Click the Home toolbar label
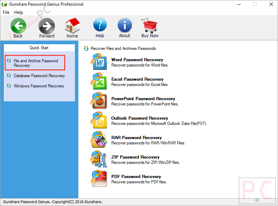The height and width of the screenshot is (206, 278). [x=72, y=36]
